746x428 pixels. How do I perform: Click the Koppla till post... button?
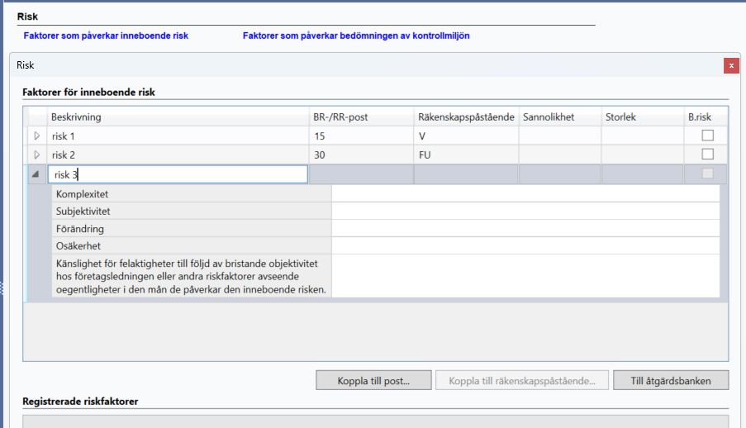coord(373,380)
